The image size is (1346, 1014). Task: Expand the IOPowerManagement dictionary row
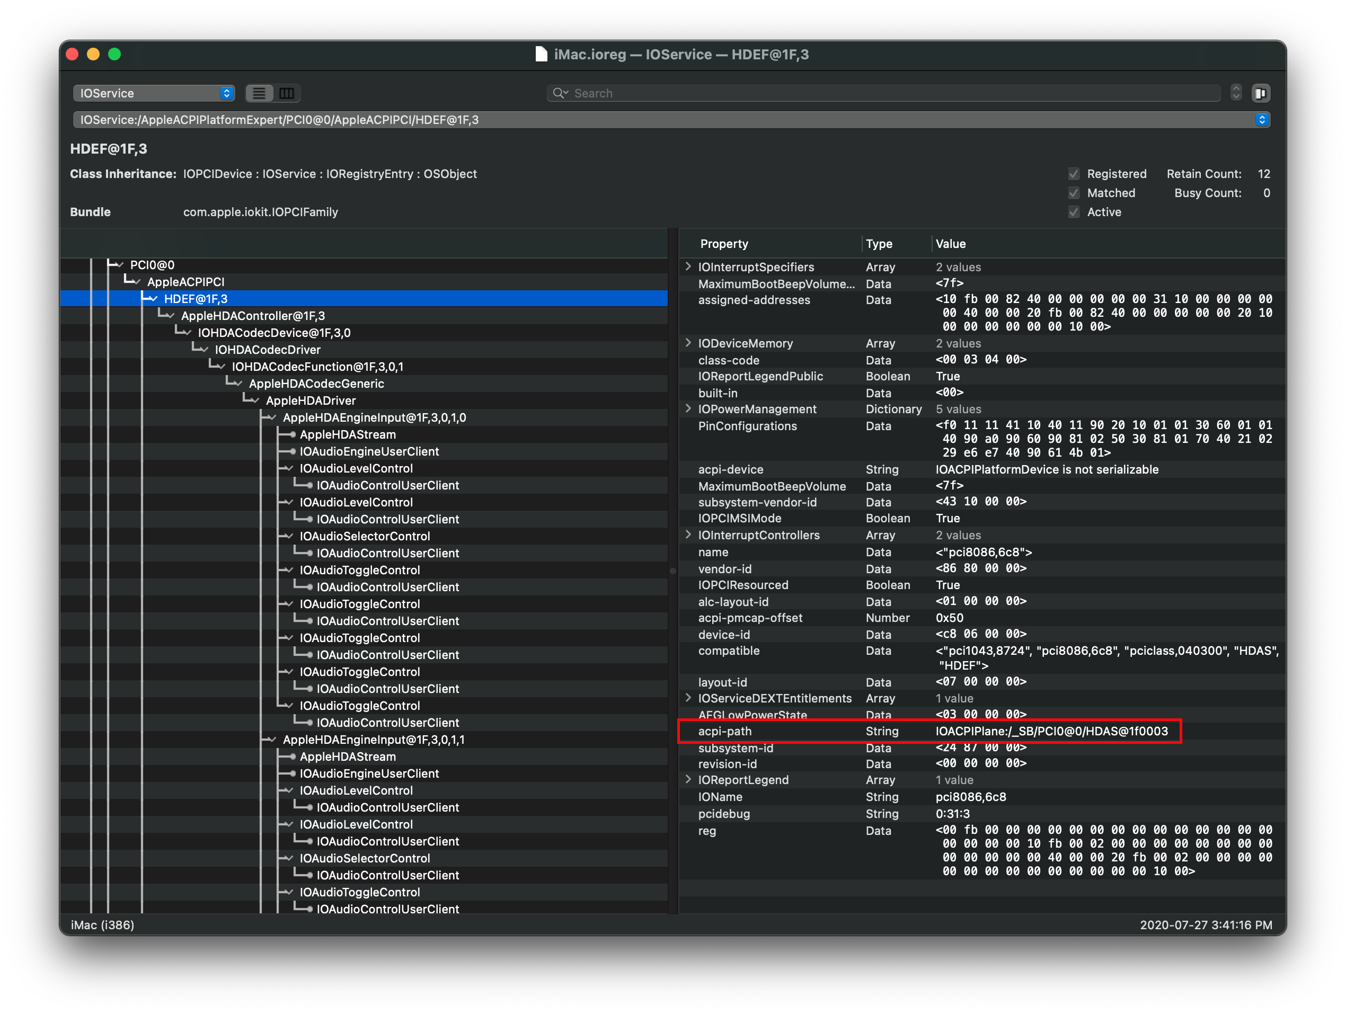pos(688,409)
